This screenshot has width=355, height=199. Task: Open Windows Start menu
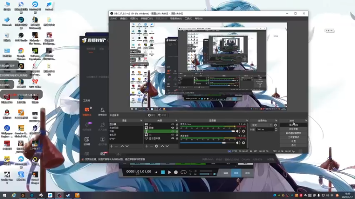pyautogui.click(x=4, y=195)
